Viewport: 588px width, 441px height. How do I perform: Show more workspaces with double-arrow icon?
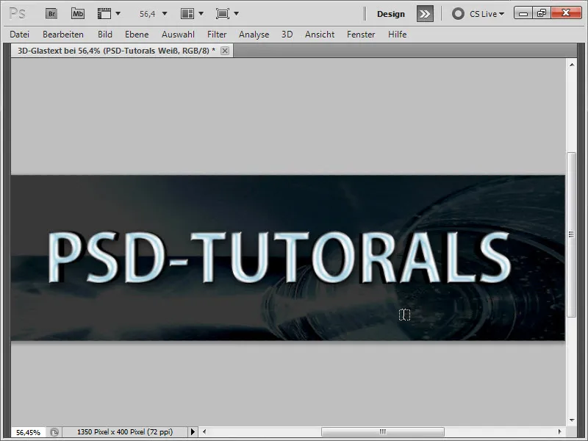pyautogui.click(x=426, y=13)
